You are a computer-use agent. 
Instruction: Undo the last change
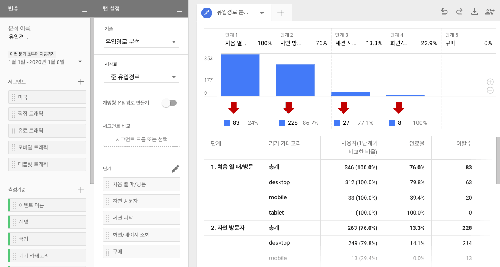click(444, 11)
